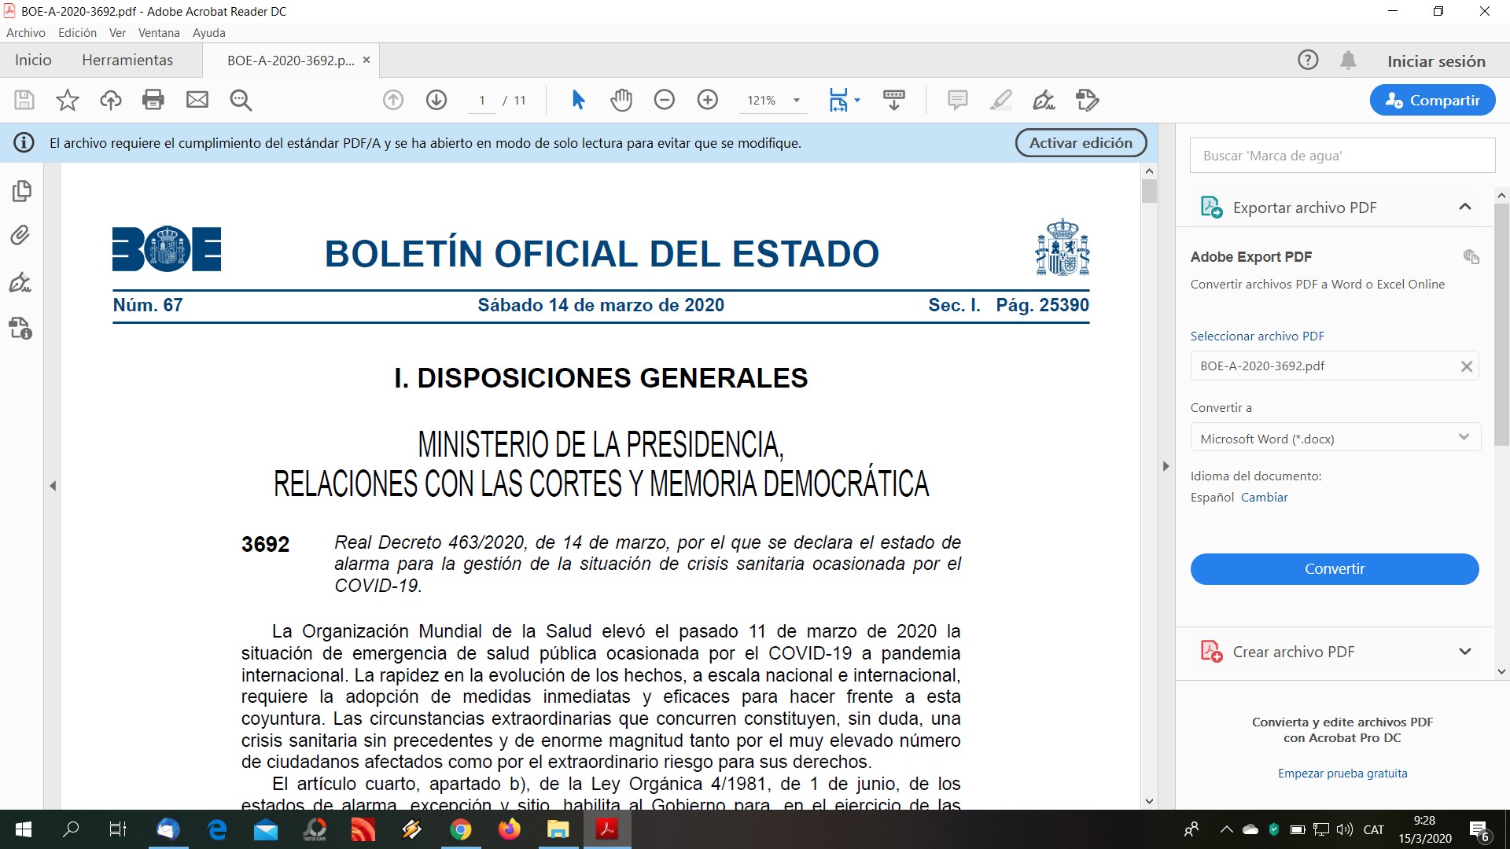Open fit page options icon

pyautogui.click(x=838, y=100)
